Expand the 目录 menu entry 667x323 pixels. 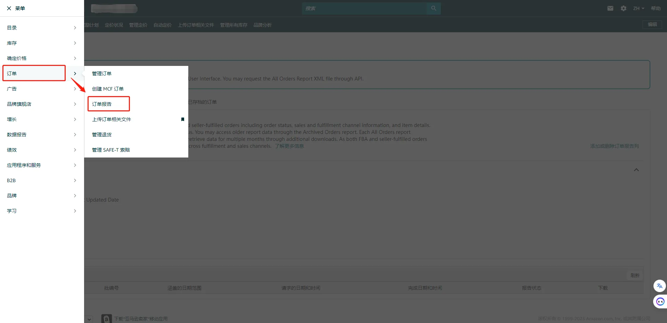pos(42,28)
